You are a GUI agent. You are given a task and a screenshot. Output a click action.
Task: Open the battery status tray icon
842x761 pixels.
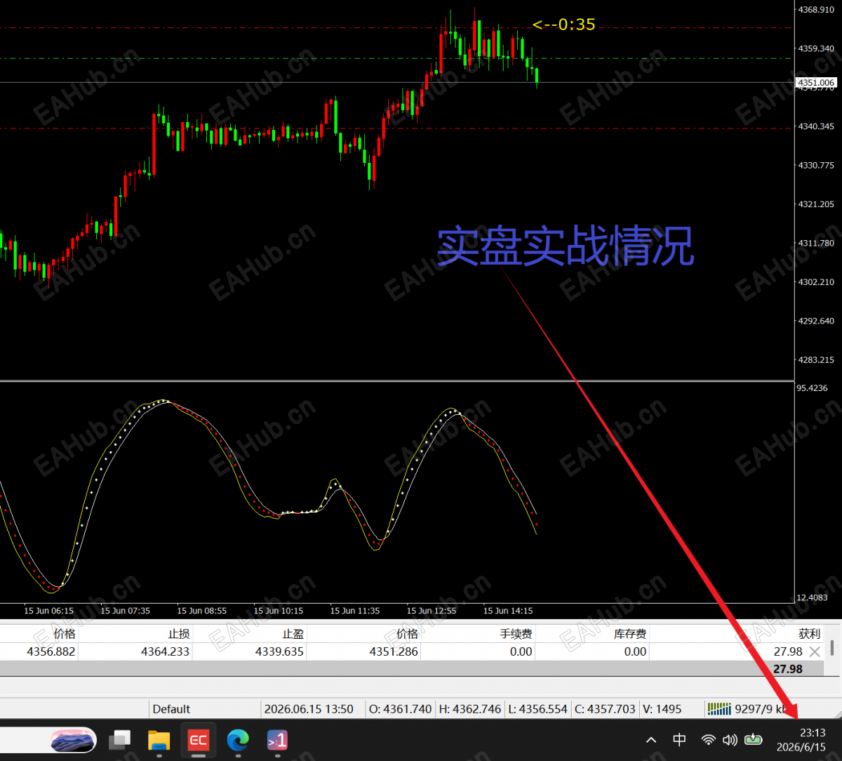754,739
